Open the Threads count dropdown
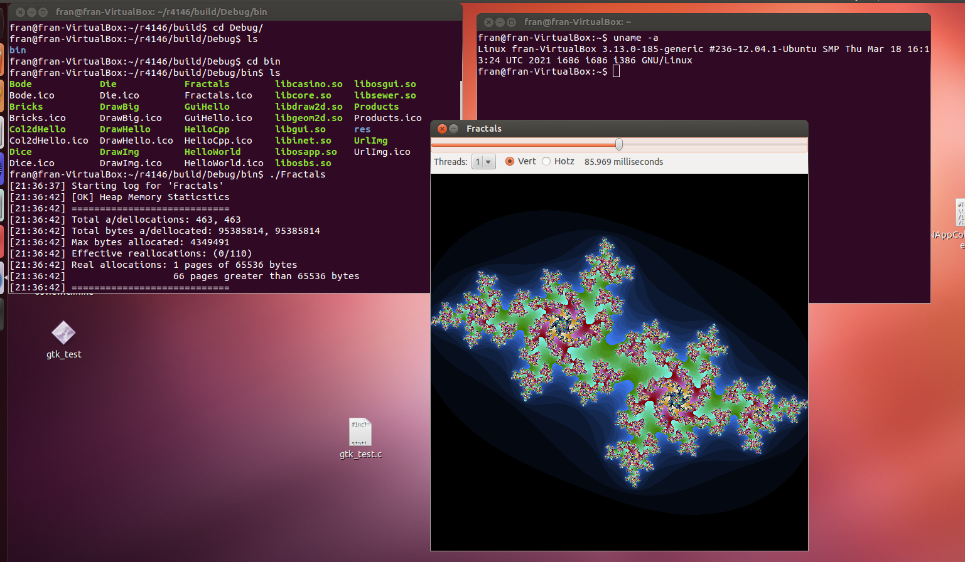 tap(488, 161)
